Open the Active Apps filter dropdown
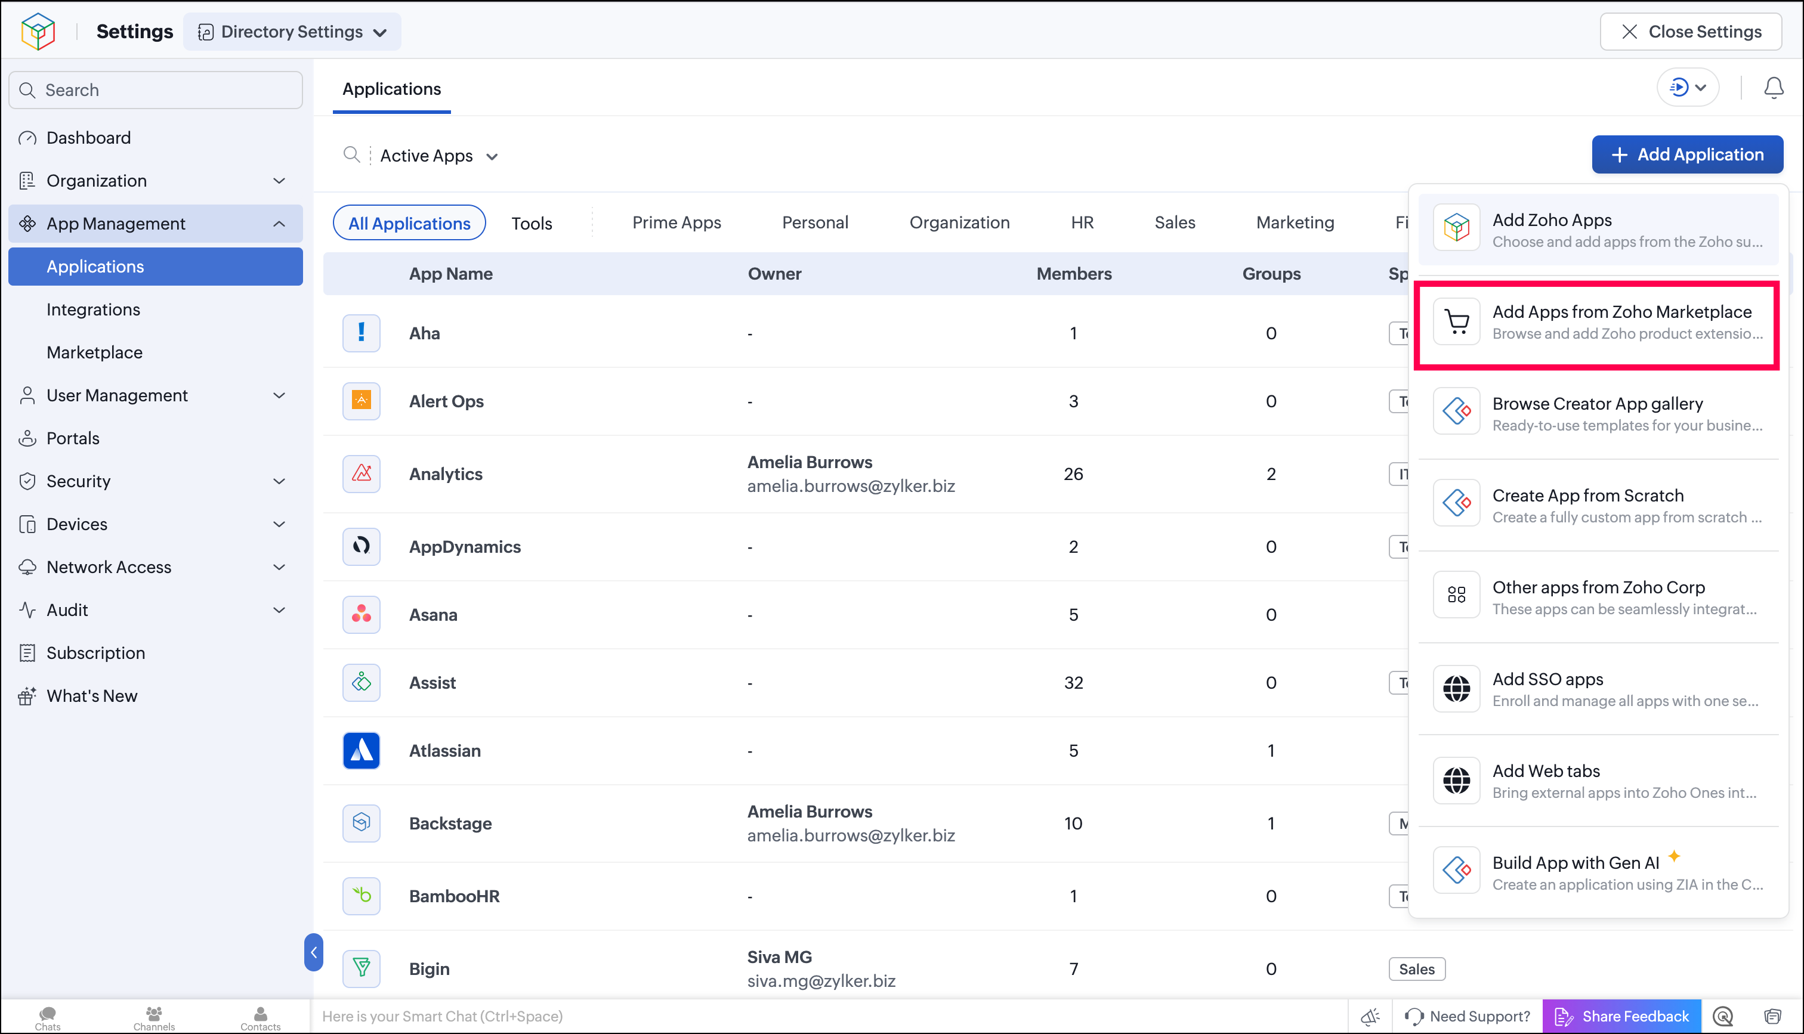Screen dimensions: 1804x1034 pos(439,156)
